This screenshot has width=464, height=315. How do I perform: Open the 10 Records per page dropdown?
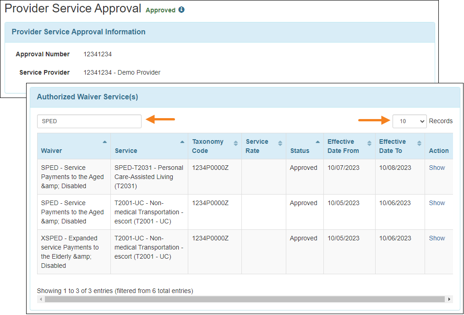coord(409,121)
